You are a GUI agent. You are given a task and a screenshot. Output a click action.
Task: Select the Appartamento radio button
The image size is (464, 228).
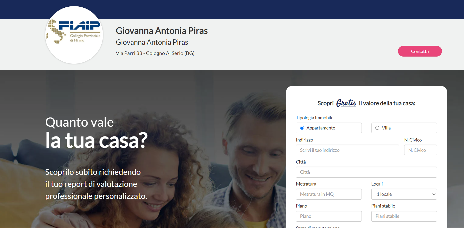302,128
